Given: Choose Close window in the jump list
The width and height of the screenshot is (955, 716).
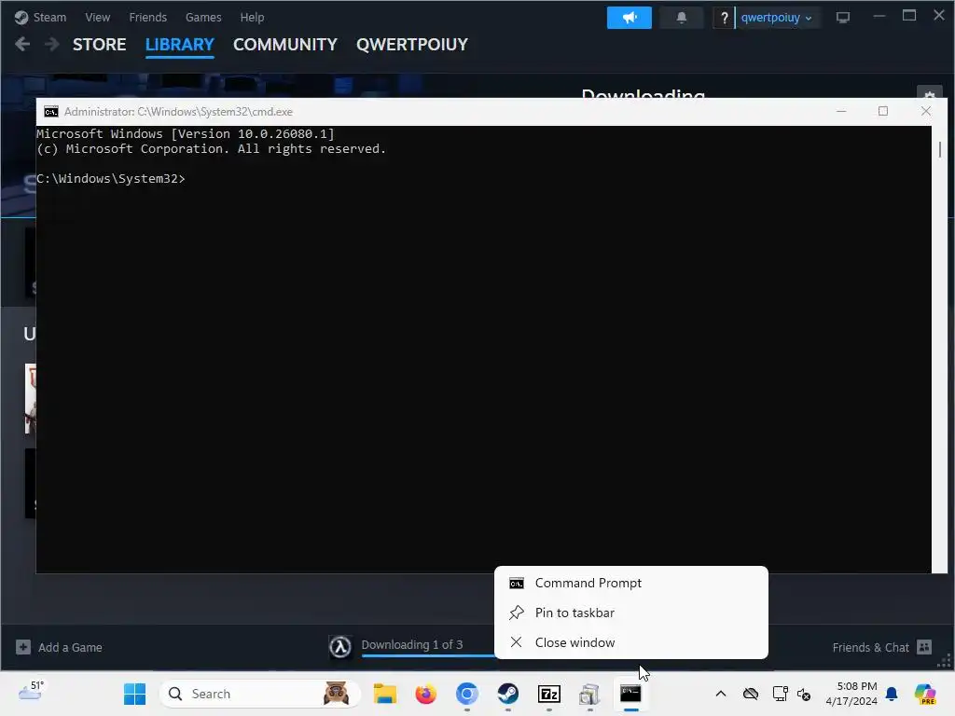Looking at the screenshot, I should coord(631,642).
